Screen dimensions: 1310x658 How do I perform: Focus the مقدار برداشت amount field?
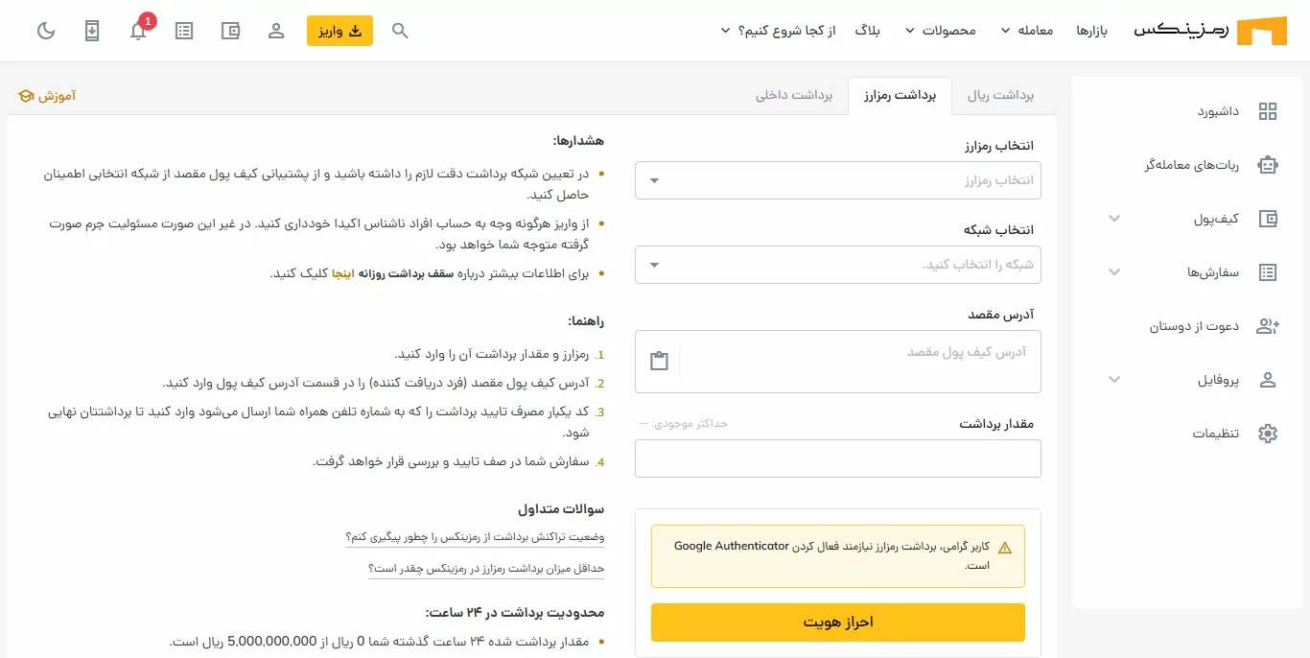click(x=838, y=458)
